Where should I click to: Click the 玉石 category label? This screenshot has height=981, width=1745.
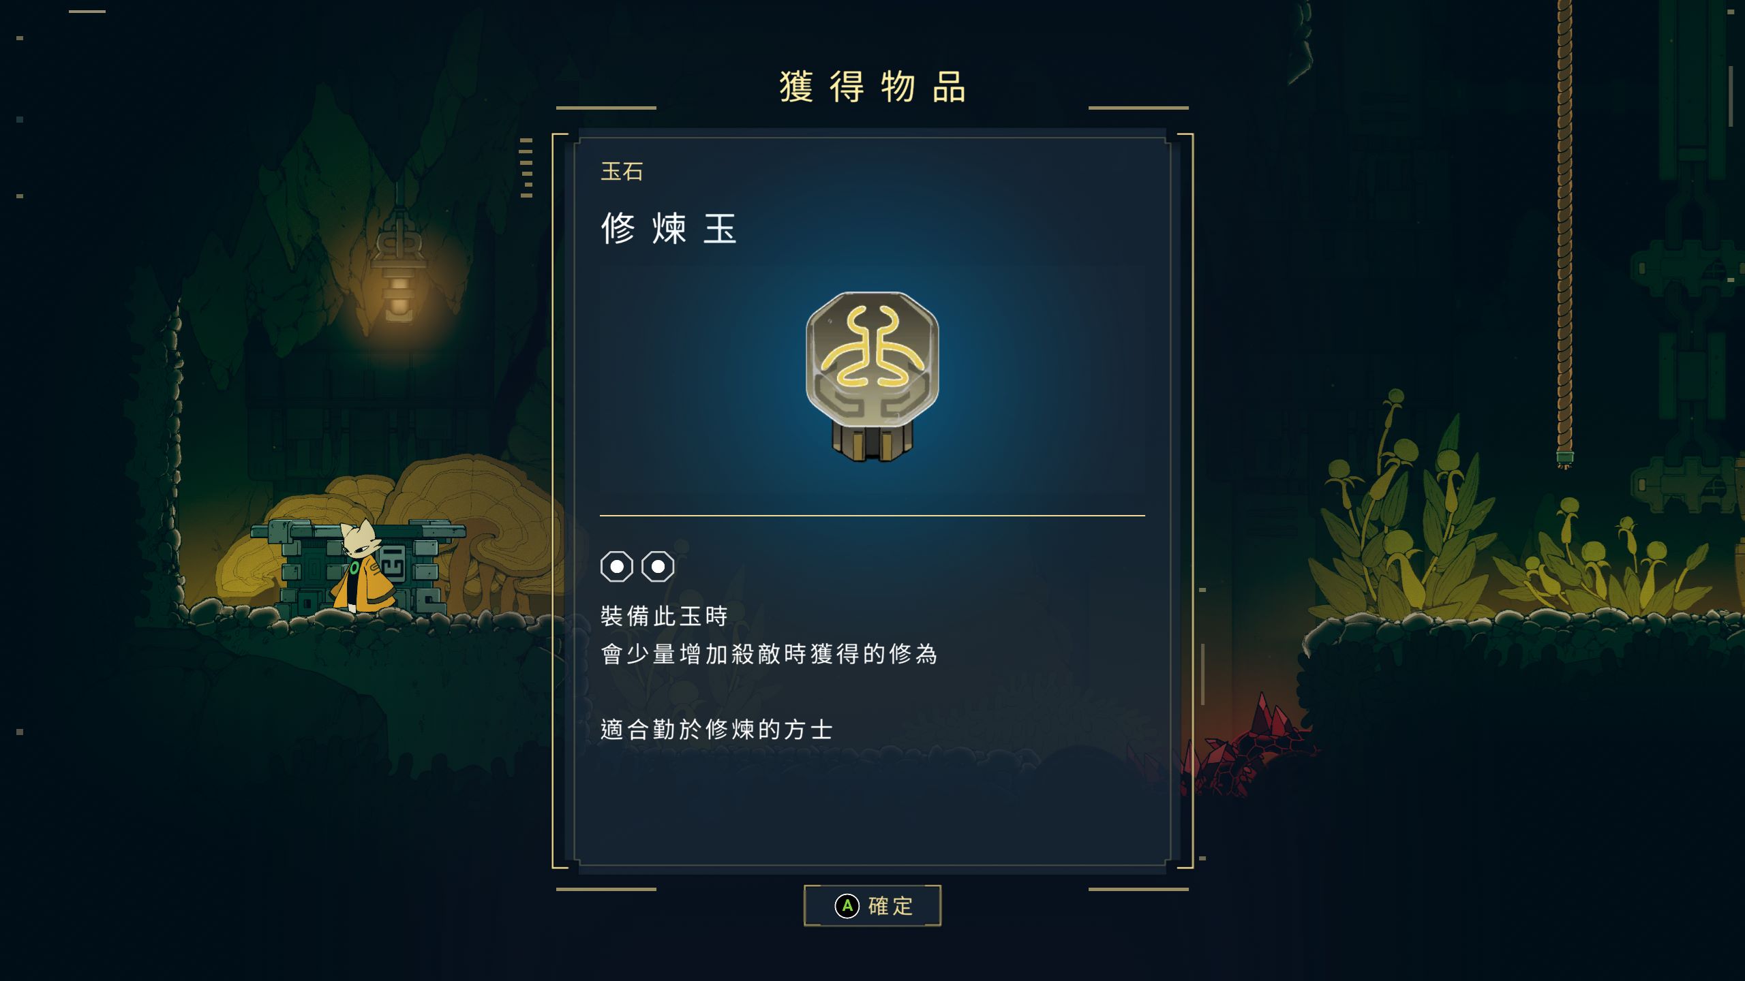point(622,172)
